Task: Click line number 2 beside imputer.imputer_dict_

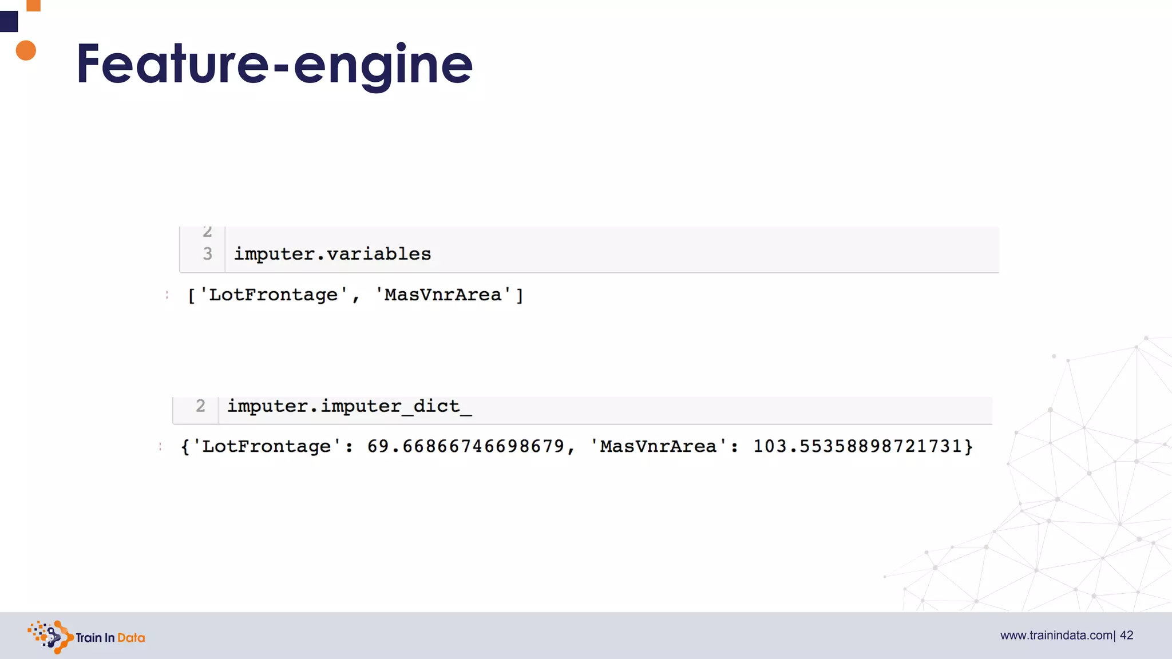Action: (200, 406)
